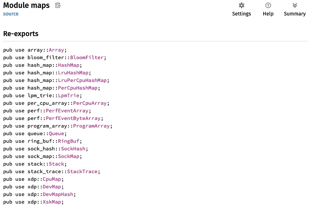Open the LruPerCpuHashMap link
This screenshot has height=212, width=318.
tap(82, 80)
